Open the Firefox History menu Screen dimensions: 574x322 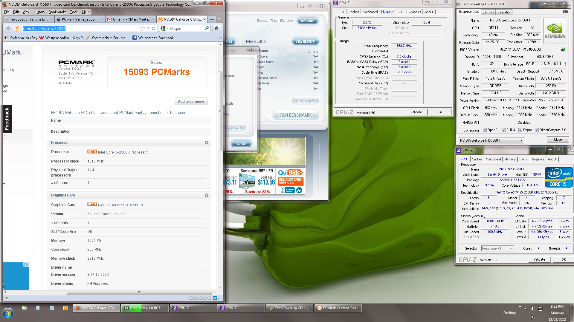click(x=39, y=12)
